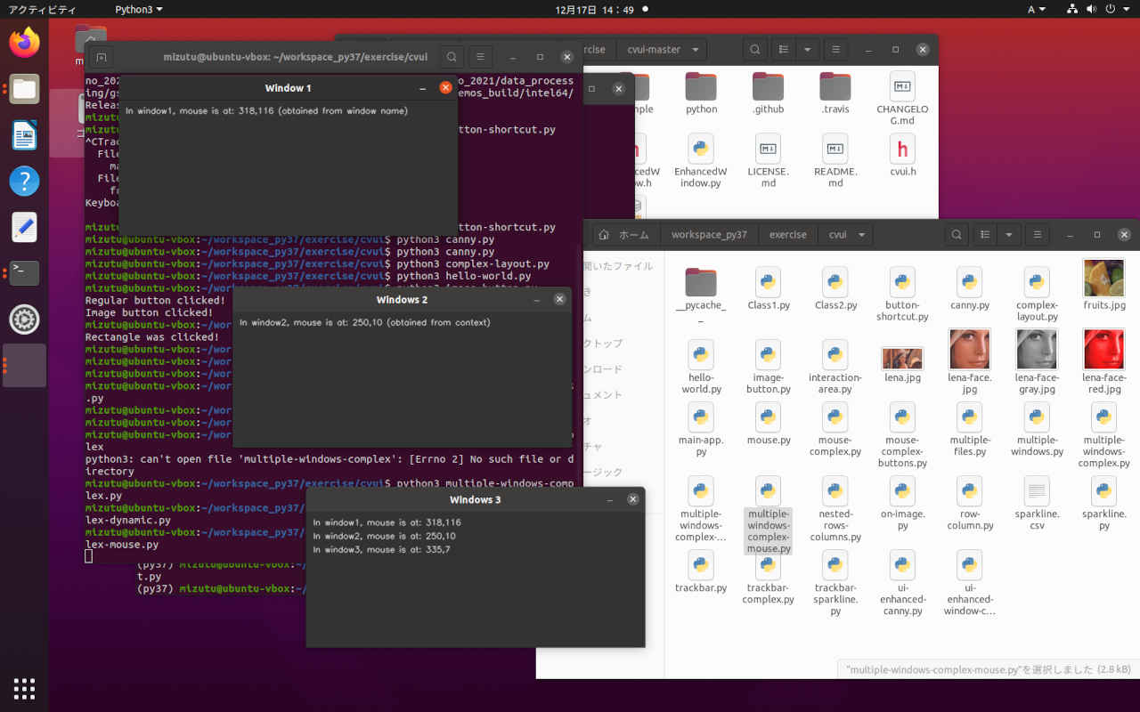Select Class1.py file
Image resolution: width=1140 pixels, height=712 pixels.
click(768, 289)
